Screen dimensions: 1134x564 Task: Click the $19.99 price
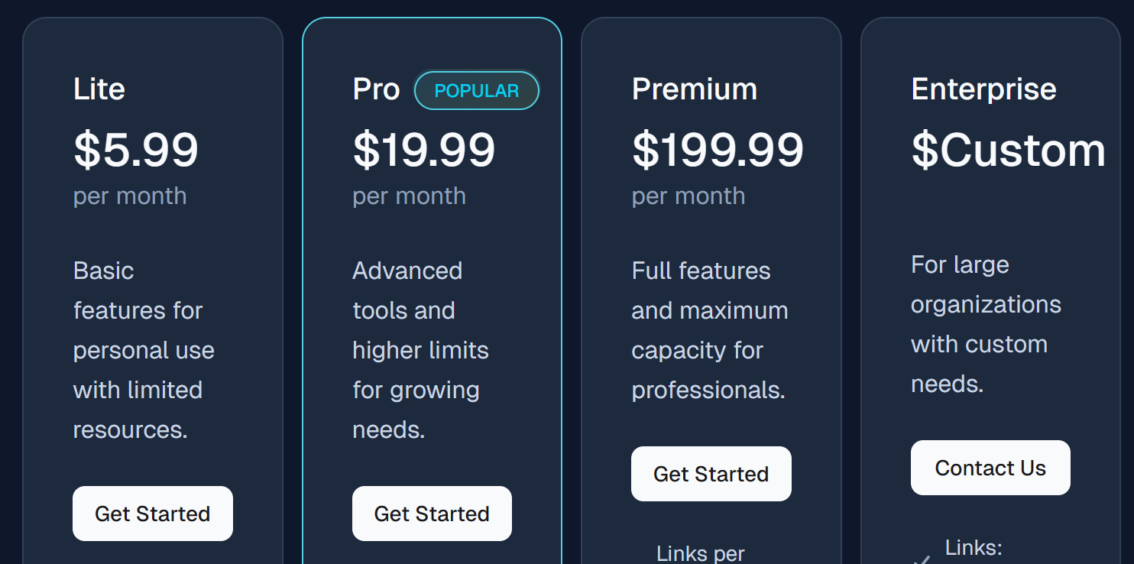[424, 150]
